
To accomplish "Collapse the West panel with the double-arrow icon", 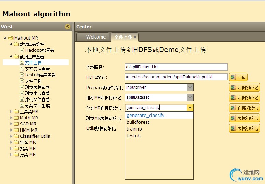I will 68,27.
